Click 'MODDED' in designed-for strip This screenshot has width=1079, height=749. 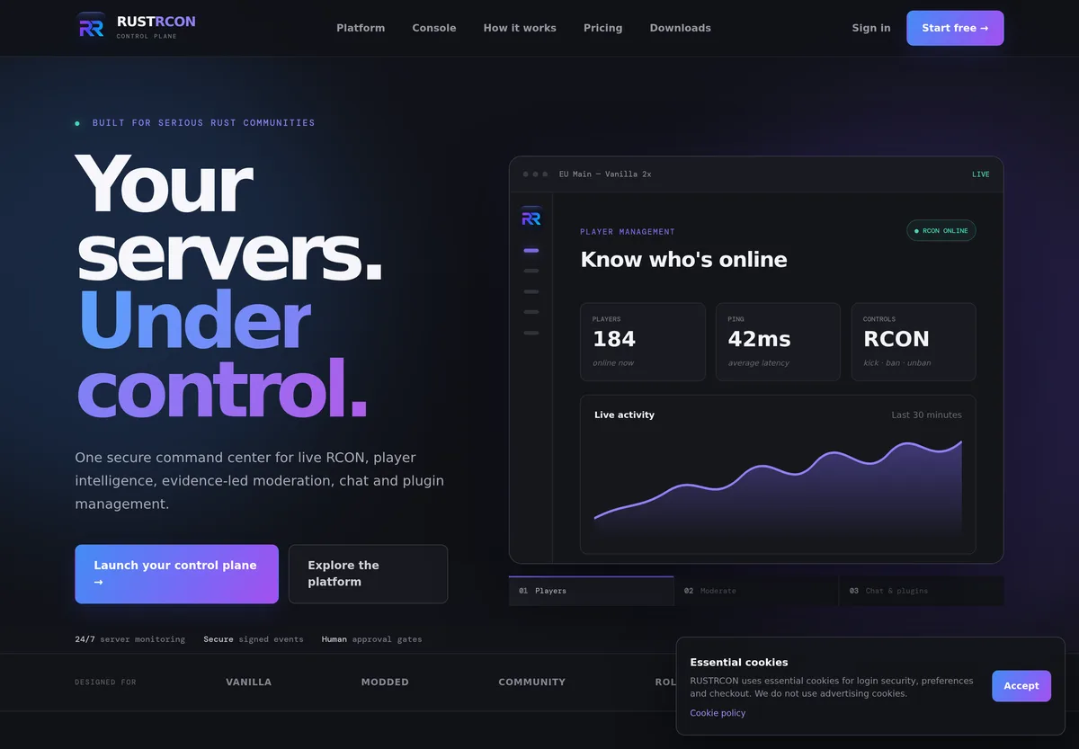385,682
